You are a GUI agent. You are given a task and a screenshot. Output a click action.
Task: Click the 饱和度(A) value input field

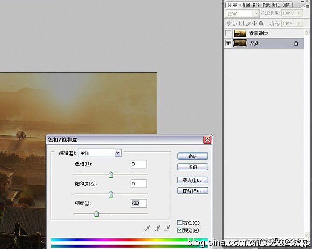[x=139, y=183]
